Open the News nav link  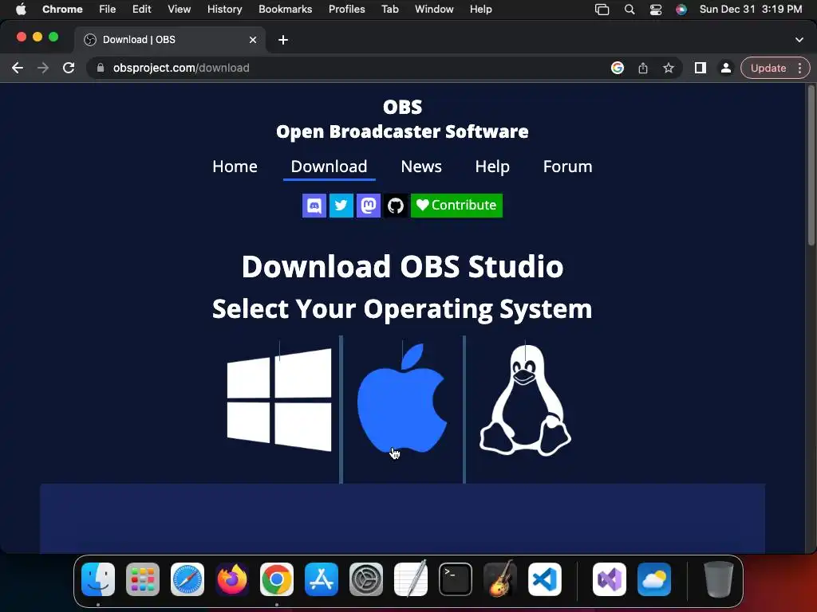pyautogui.click(x=421, y=167)
